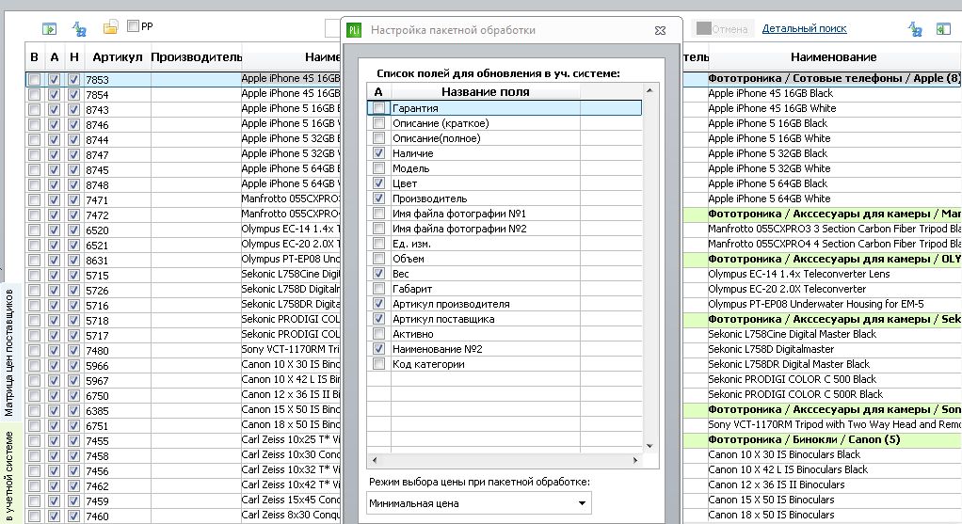Uncheck Артикул поставщика checkbox

(x=379, y=318)
